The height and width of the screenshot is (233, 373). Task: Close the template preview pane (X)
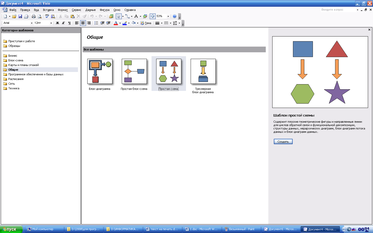coord(369,30)
